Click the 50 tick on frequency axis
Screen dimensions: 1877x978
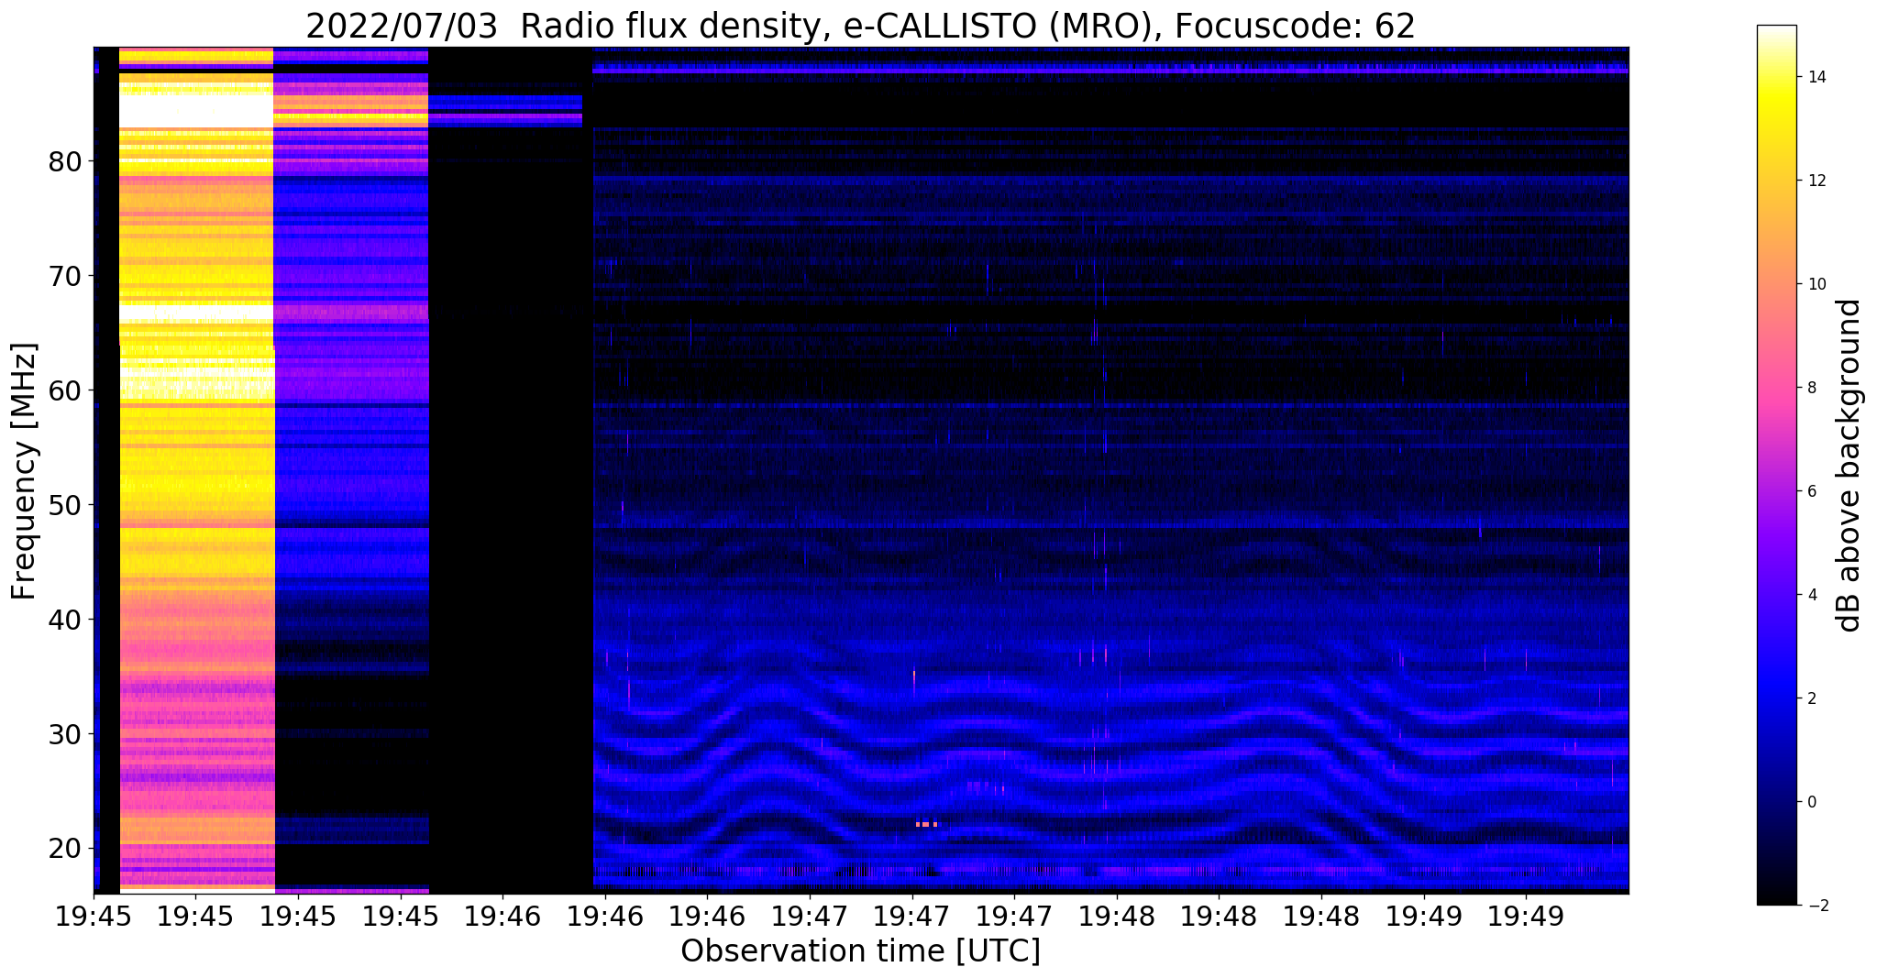65,505
